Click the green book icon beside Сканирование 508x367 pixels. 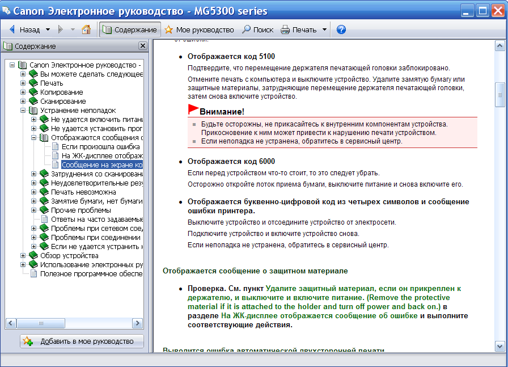click(33, 101)
